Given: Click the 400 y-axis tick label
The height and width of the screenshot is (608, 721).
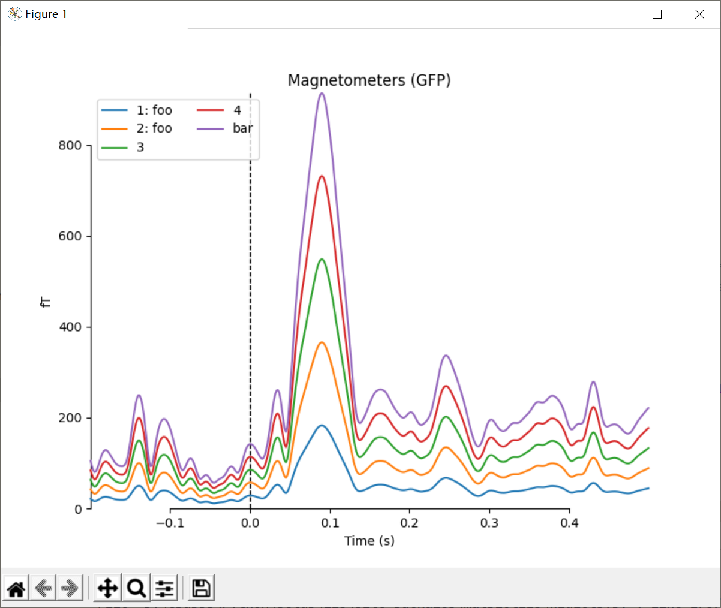Looking at the screenshot, I should pyautogui.click(x=70, y=327).
